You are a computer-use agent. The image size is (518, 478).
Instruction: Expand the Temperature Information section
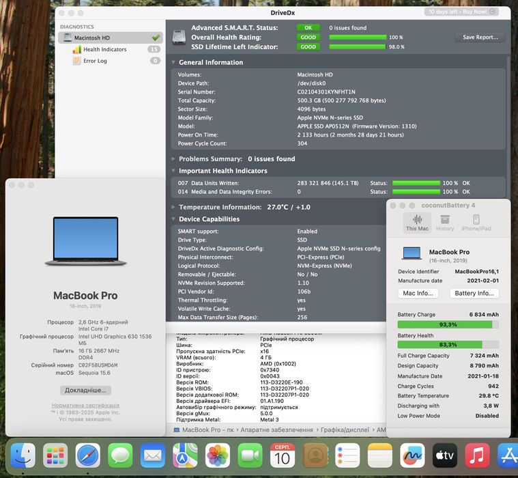[x=173, y=207]
